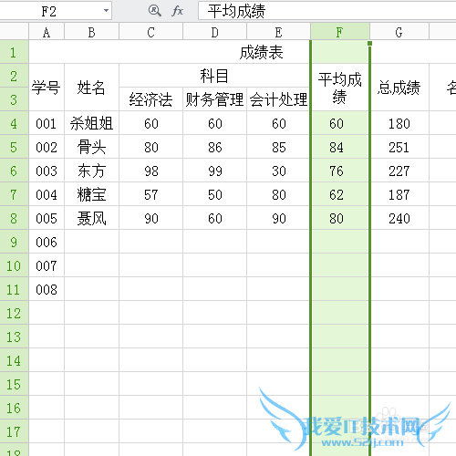
Task: Click the 平均成绩 header cell
Action: [x=340, y=88]
